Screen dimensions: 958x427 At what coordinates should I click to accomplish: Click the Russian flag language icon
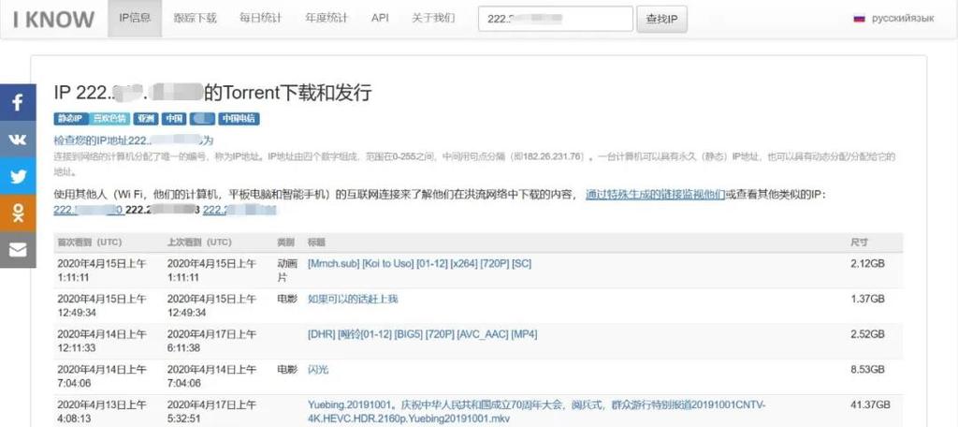tap(859, 18)
